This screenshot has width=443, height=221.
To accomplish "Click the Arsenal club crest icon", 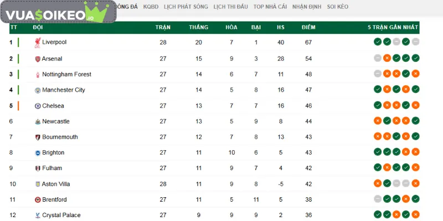I will 38,59.
